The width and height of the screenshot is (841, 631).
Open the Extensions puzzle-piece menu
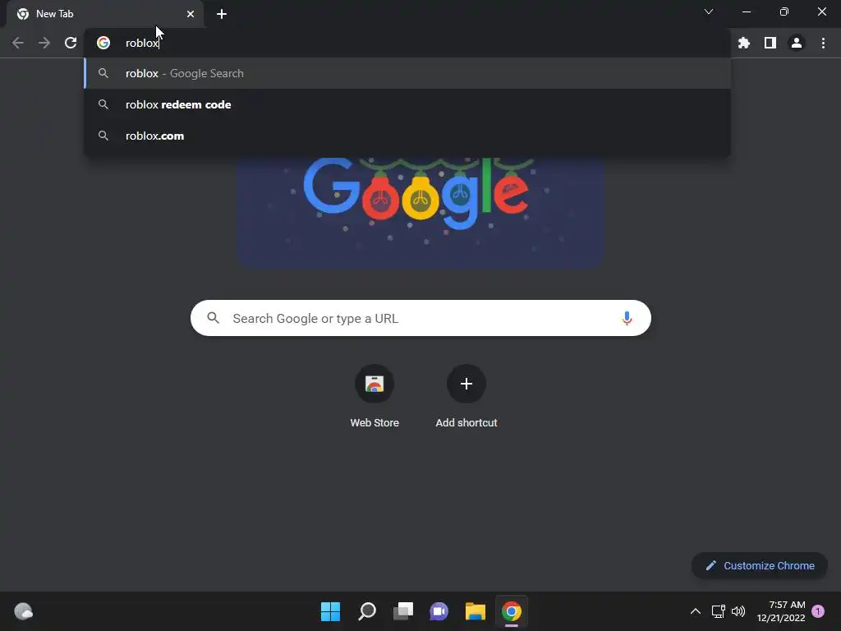click(x=744, y=43)
